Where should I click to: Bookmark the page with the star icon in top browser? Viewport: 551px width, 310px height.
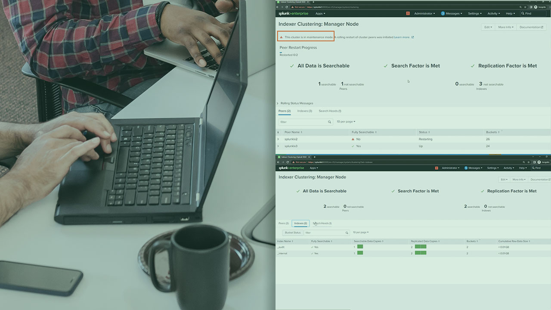click(526, 7)
